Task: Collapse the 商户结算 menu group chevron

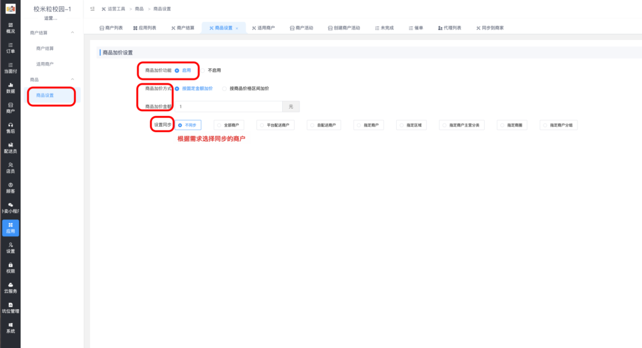Action: (73, 33)
